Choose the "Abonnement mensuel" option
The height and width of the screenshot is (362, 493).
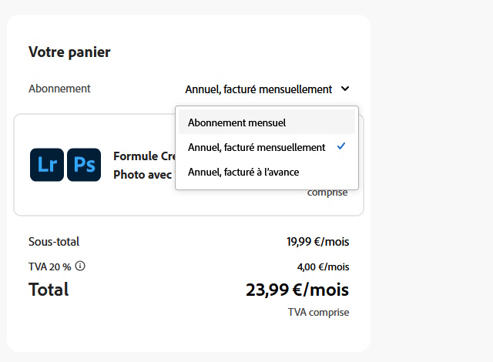(237, 122)
